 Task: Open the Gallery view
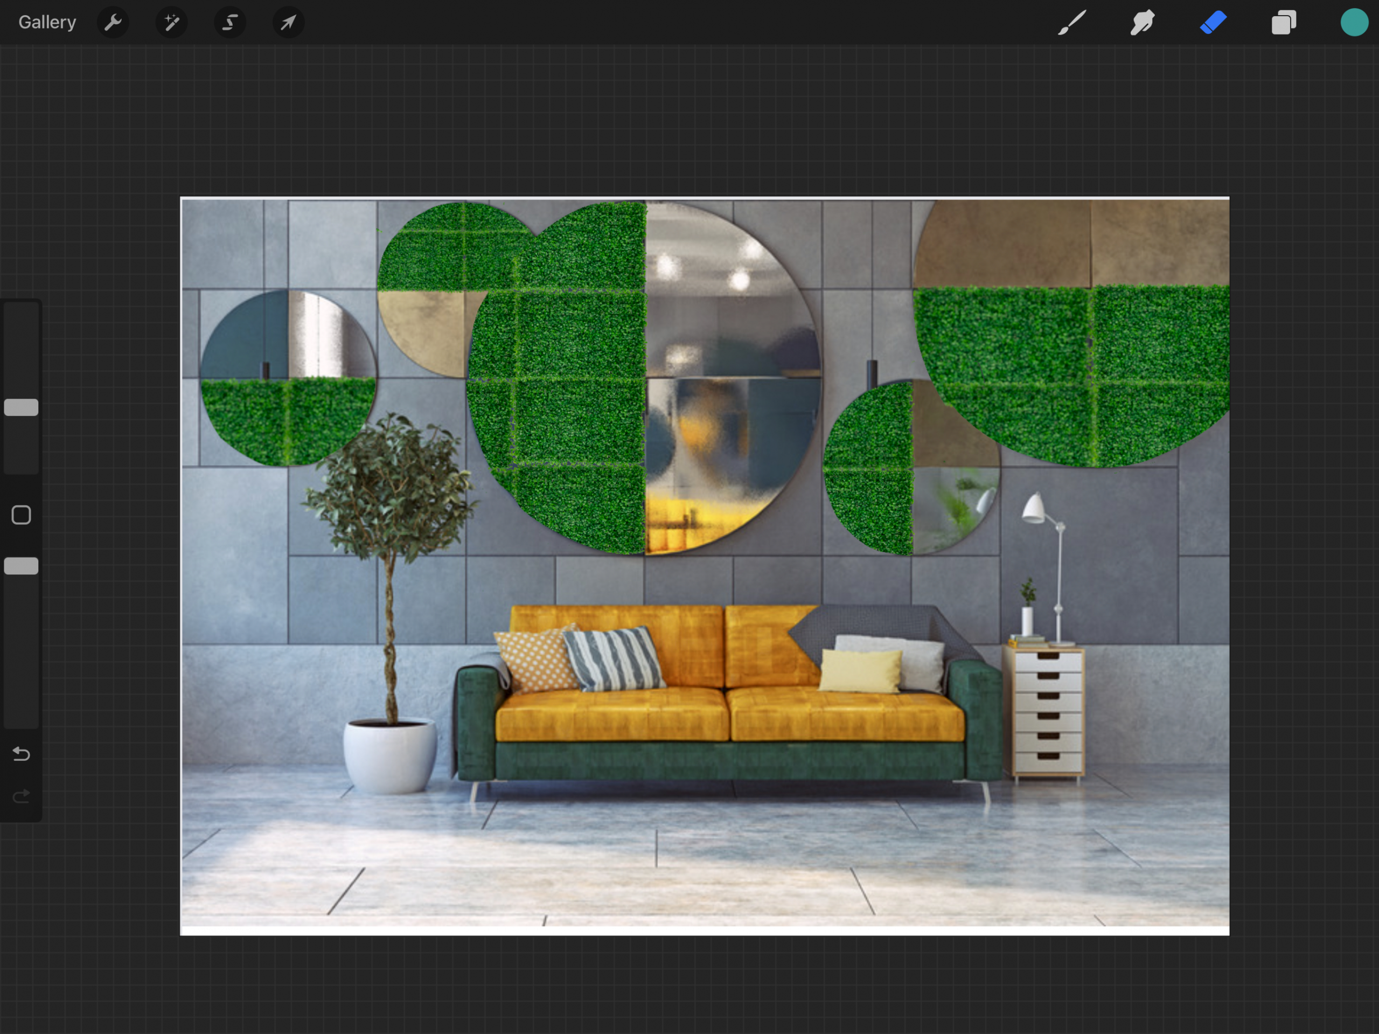click(x=47, y=23)
